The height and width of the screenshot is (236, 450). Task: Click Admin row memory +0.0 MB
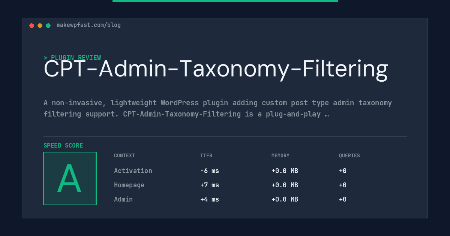[285, 199]
